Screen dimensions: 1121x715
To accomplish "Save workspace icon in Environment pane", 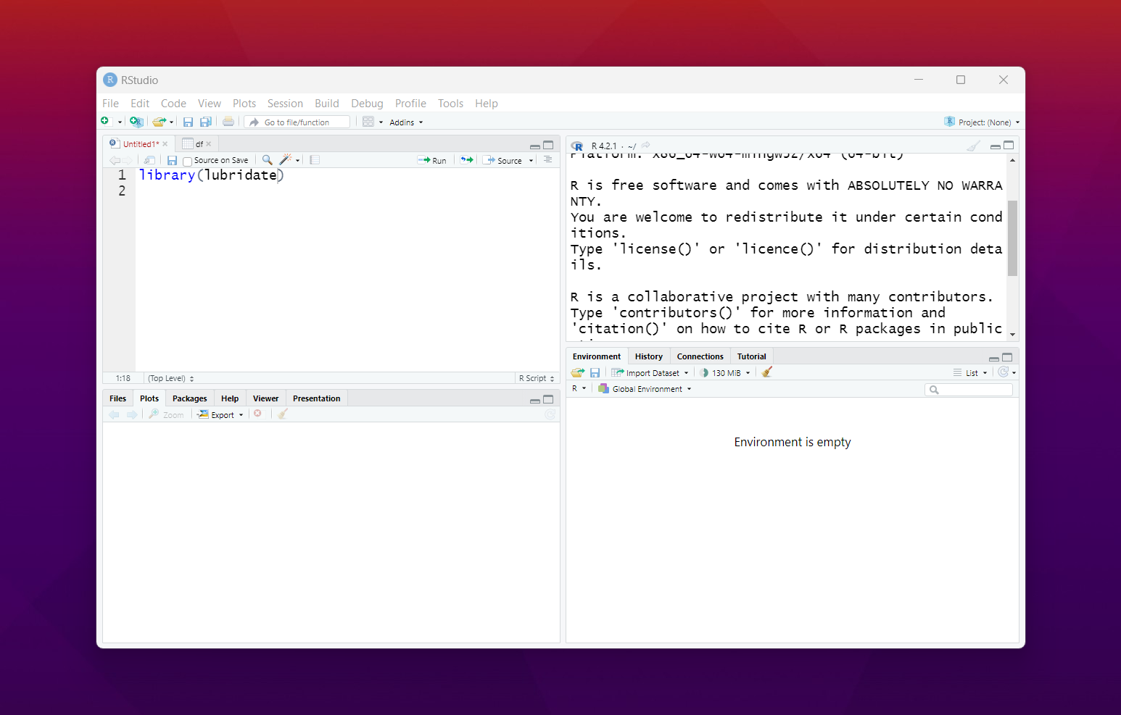I will click(595, 372).
